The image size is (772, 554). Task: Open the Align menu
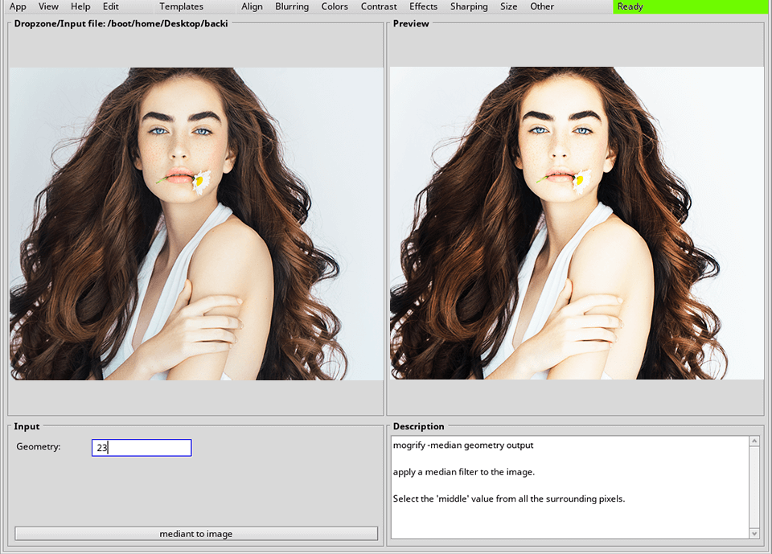click(252, 6)
